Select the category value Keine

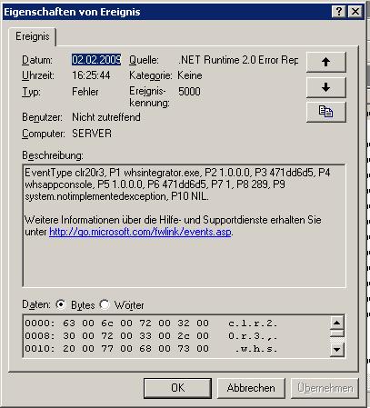(x=190, y=75)
